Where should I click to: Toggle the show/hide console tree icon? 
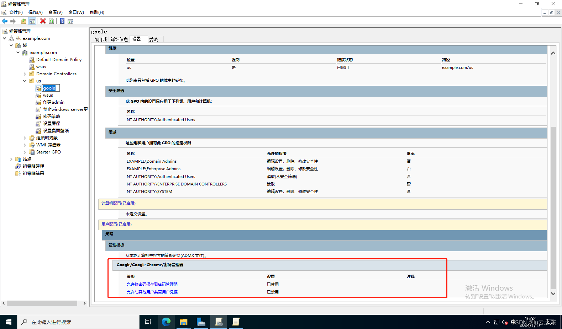coord(32,21)
